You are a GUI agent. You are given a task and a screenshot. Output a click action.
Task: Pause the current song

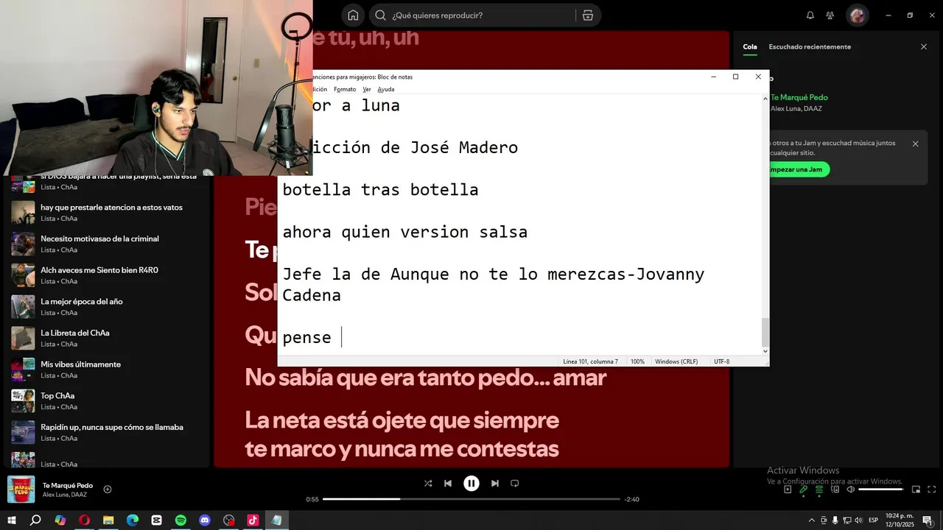(471, 484)
